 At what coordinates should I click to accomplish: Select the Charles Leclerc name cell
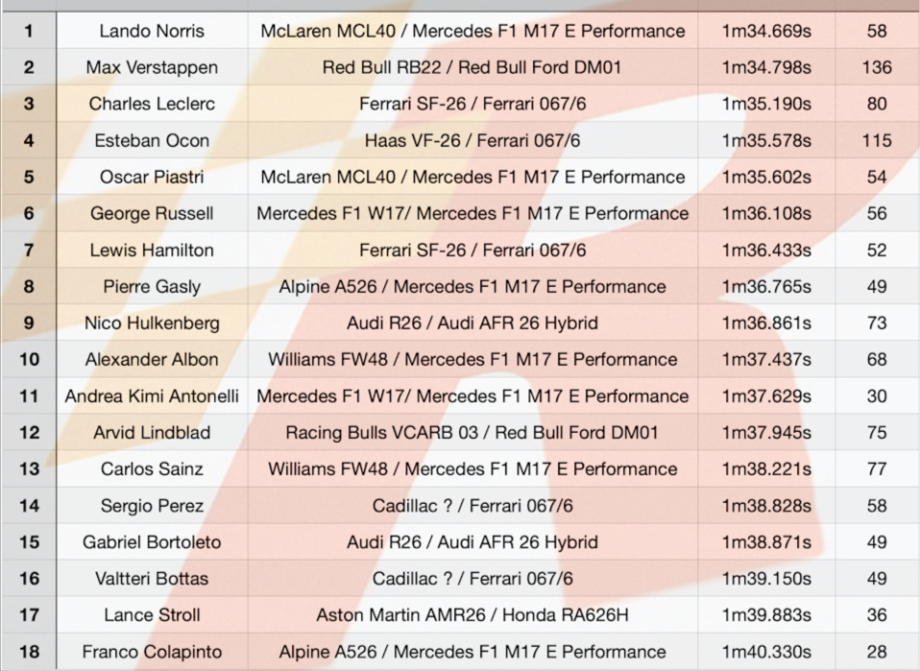click(x=152, y=104)
